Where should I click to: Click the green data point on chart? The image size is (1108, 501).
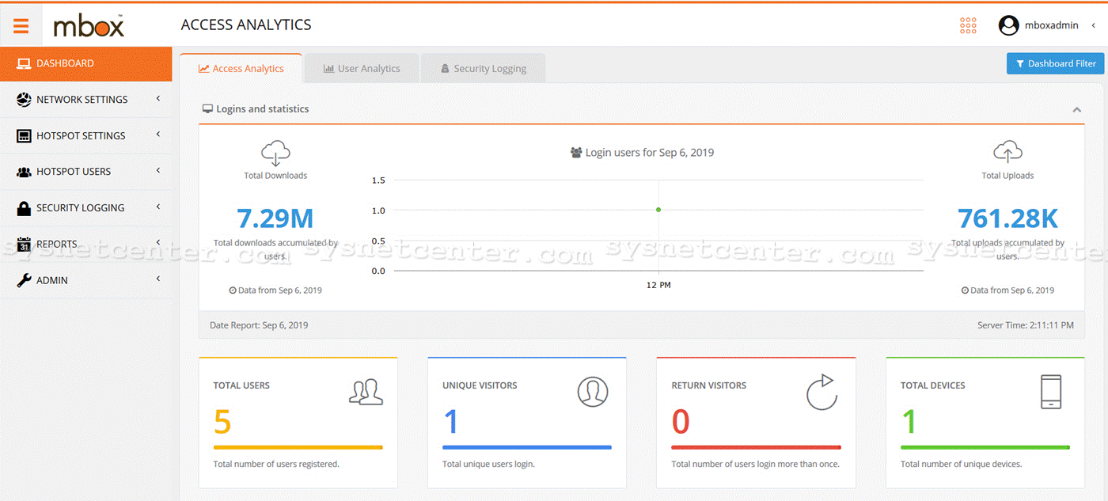coord(658,210)
